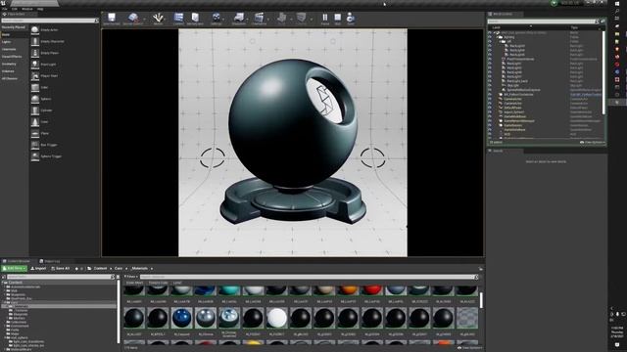Click the Save All button

pos(60,268)
